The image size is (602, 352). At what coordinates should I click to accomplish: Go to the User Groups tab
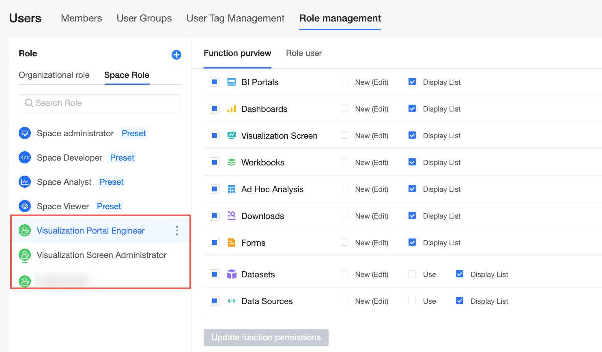point(144,18)
